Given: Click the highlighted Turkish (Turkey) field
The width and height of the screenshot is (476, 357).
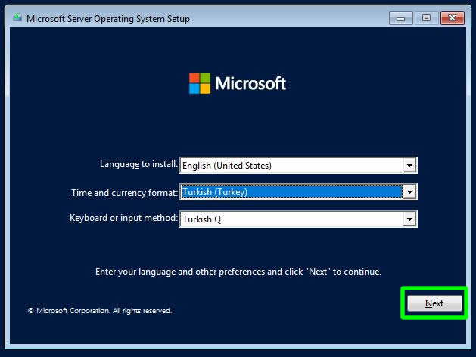Looking at the screenshot, I should point(291,192).
